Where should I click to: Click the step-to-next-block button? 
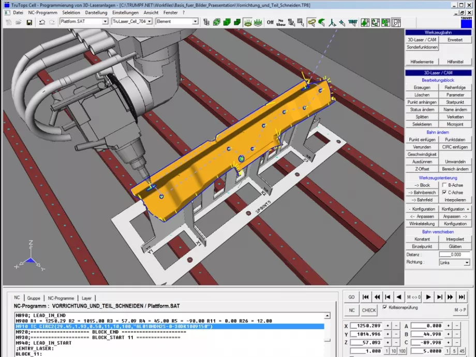[439, 297]
